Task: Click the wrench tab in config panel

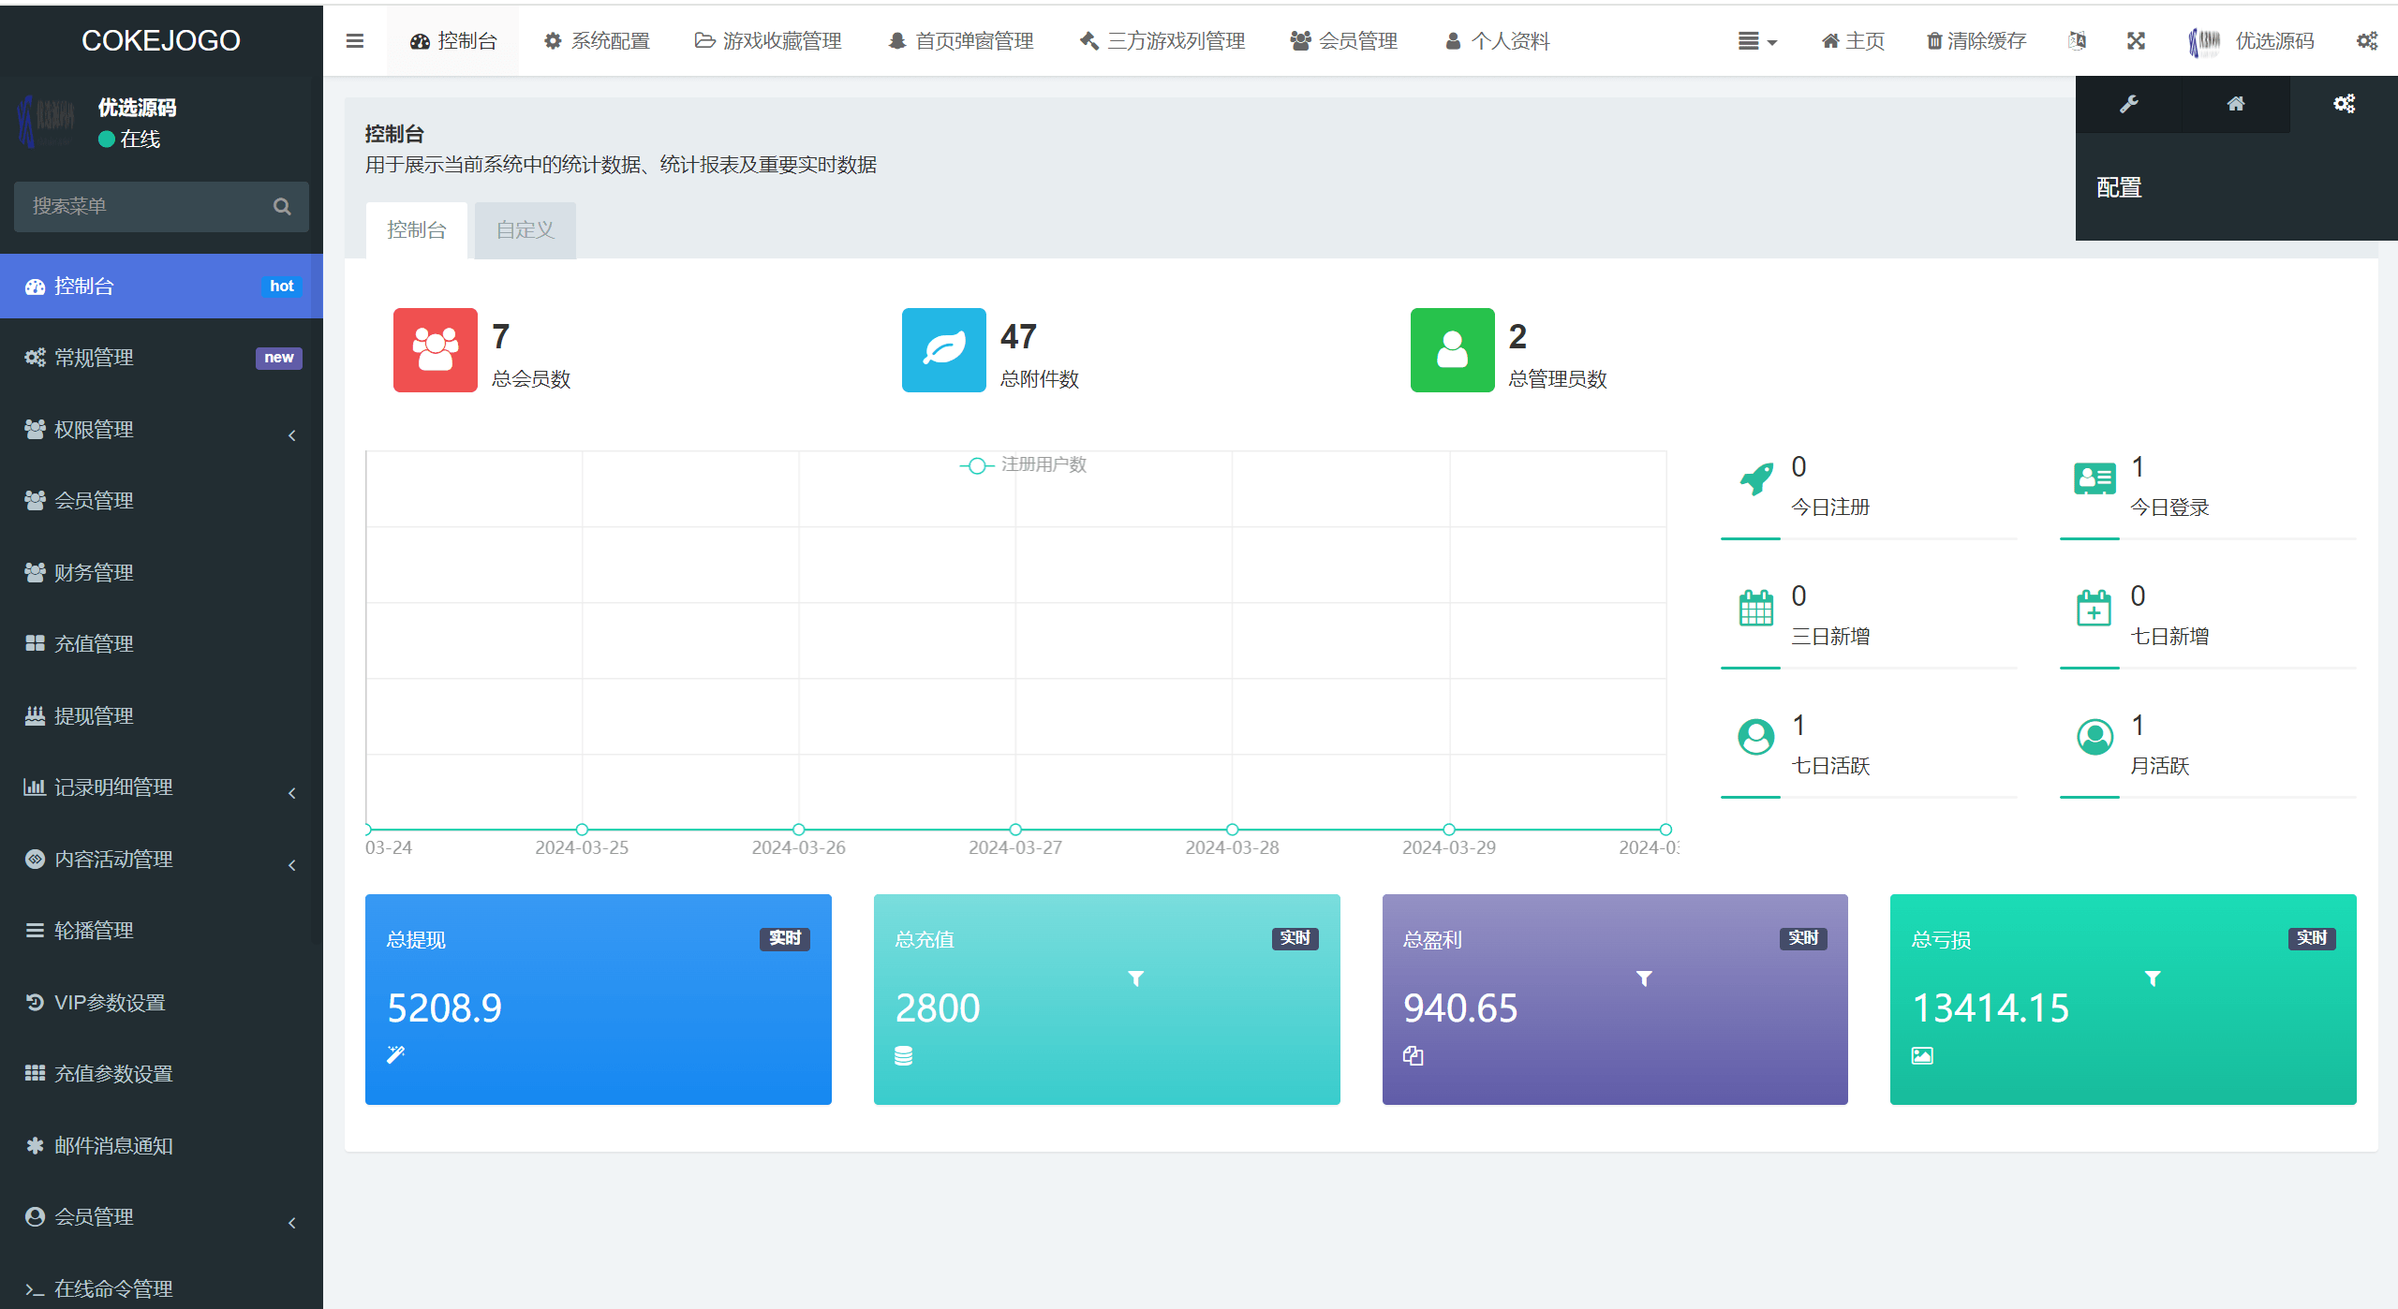Action: coord(2129,104)
